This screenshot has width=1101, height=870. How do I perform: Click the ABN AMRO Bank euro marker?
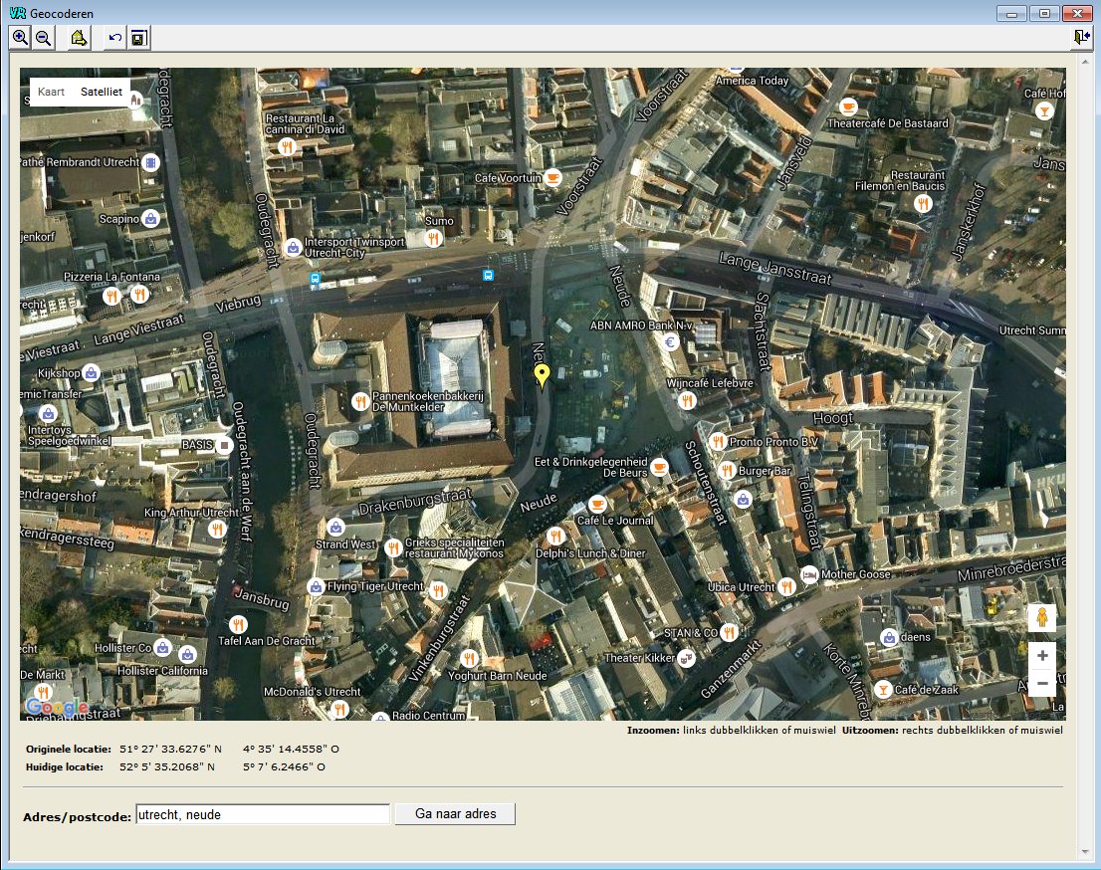[x=670, y=342]
